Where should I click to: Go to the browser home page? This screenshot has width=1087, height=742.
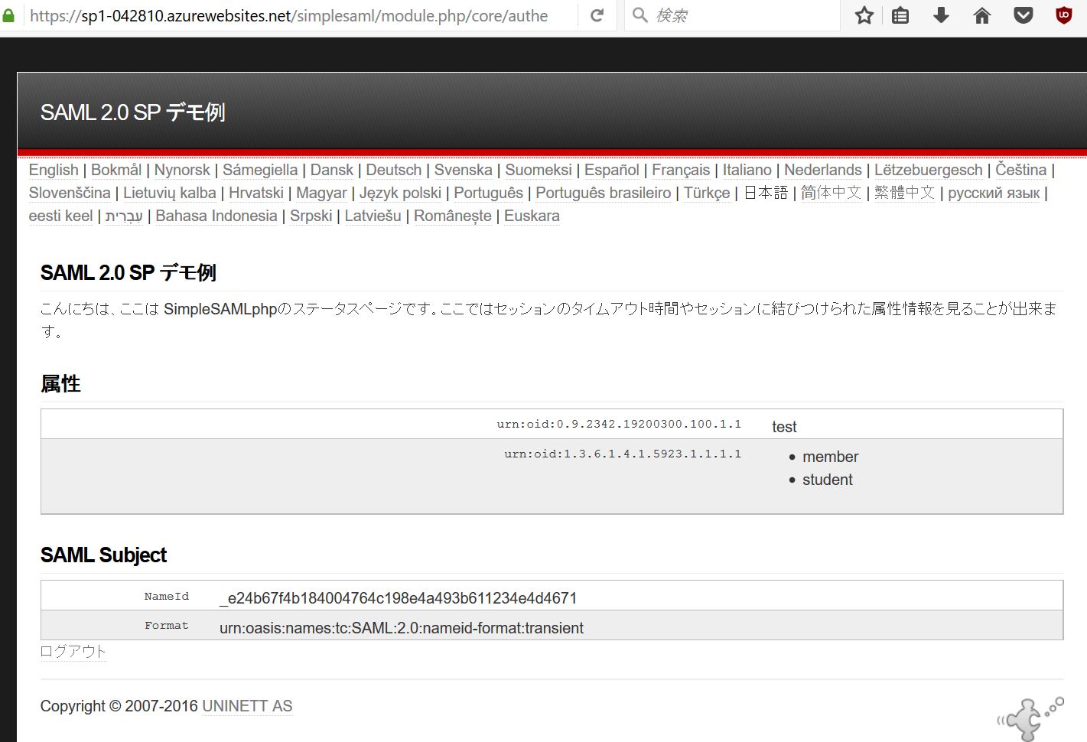[x=981, y=15]
